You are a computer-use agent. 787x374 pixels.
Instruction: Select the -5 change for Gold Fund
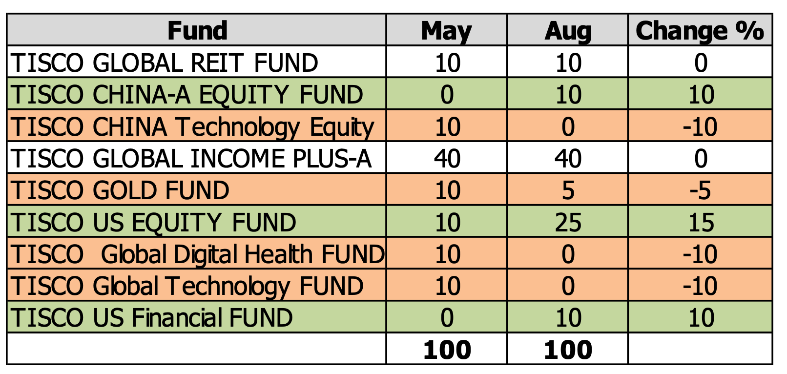tap(700, 190)
